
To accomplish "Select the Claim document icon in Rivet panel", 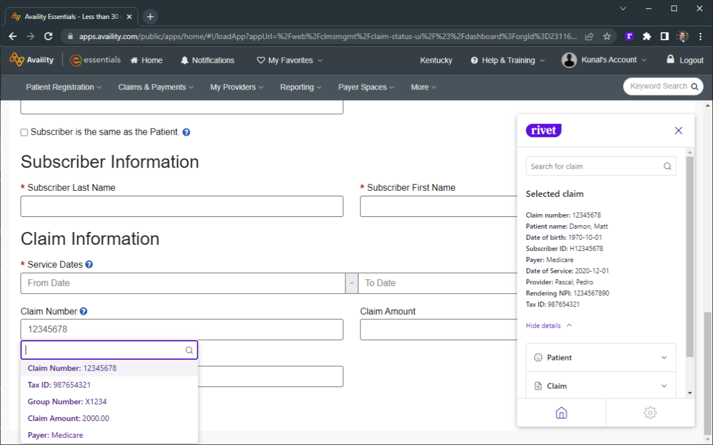I will 538,385.
